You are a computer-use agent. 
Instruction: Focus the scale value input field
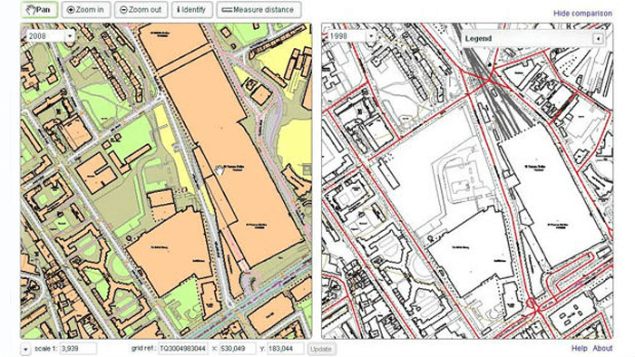[x=78, y=349]
